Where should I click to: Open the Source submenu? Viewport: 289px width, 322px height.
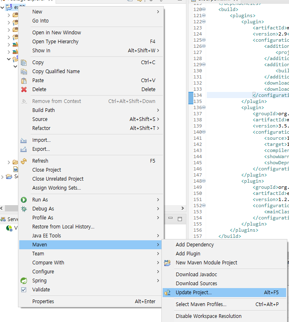[91, 119]
